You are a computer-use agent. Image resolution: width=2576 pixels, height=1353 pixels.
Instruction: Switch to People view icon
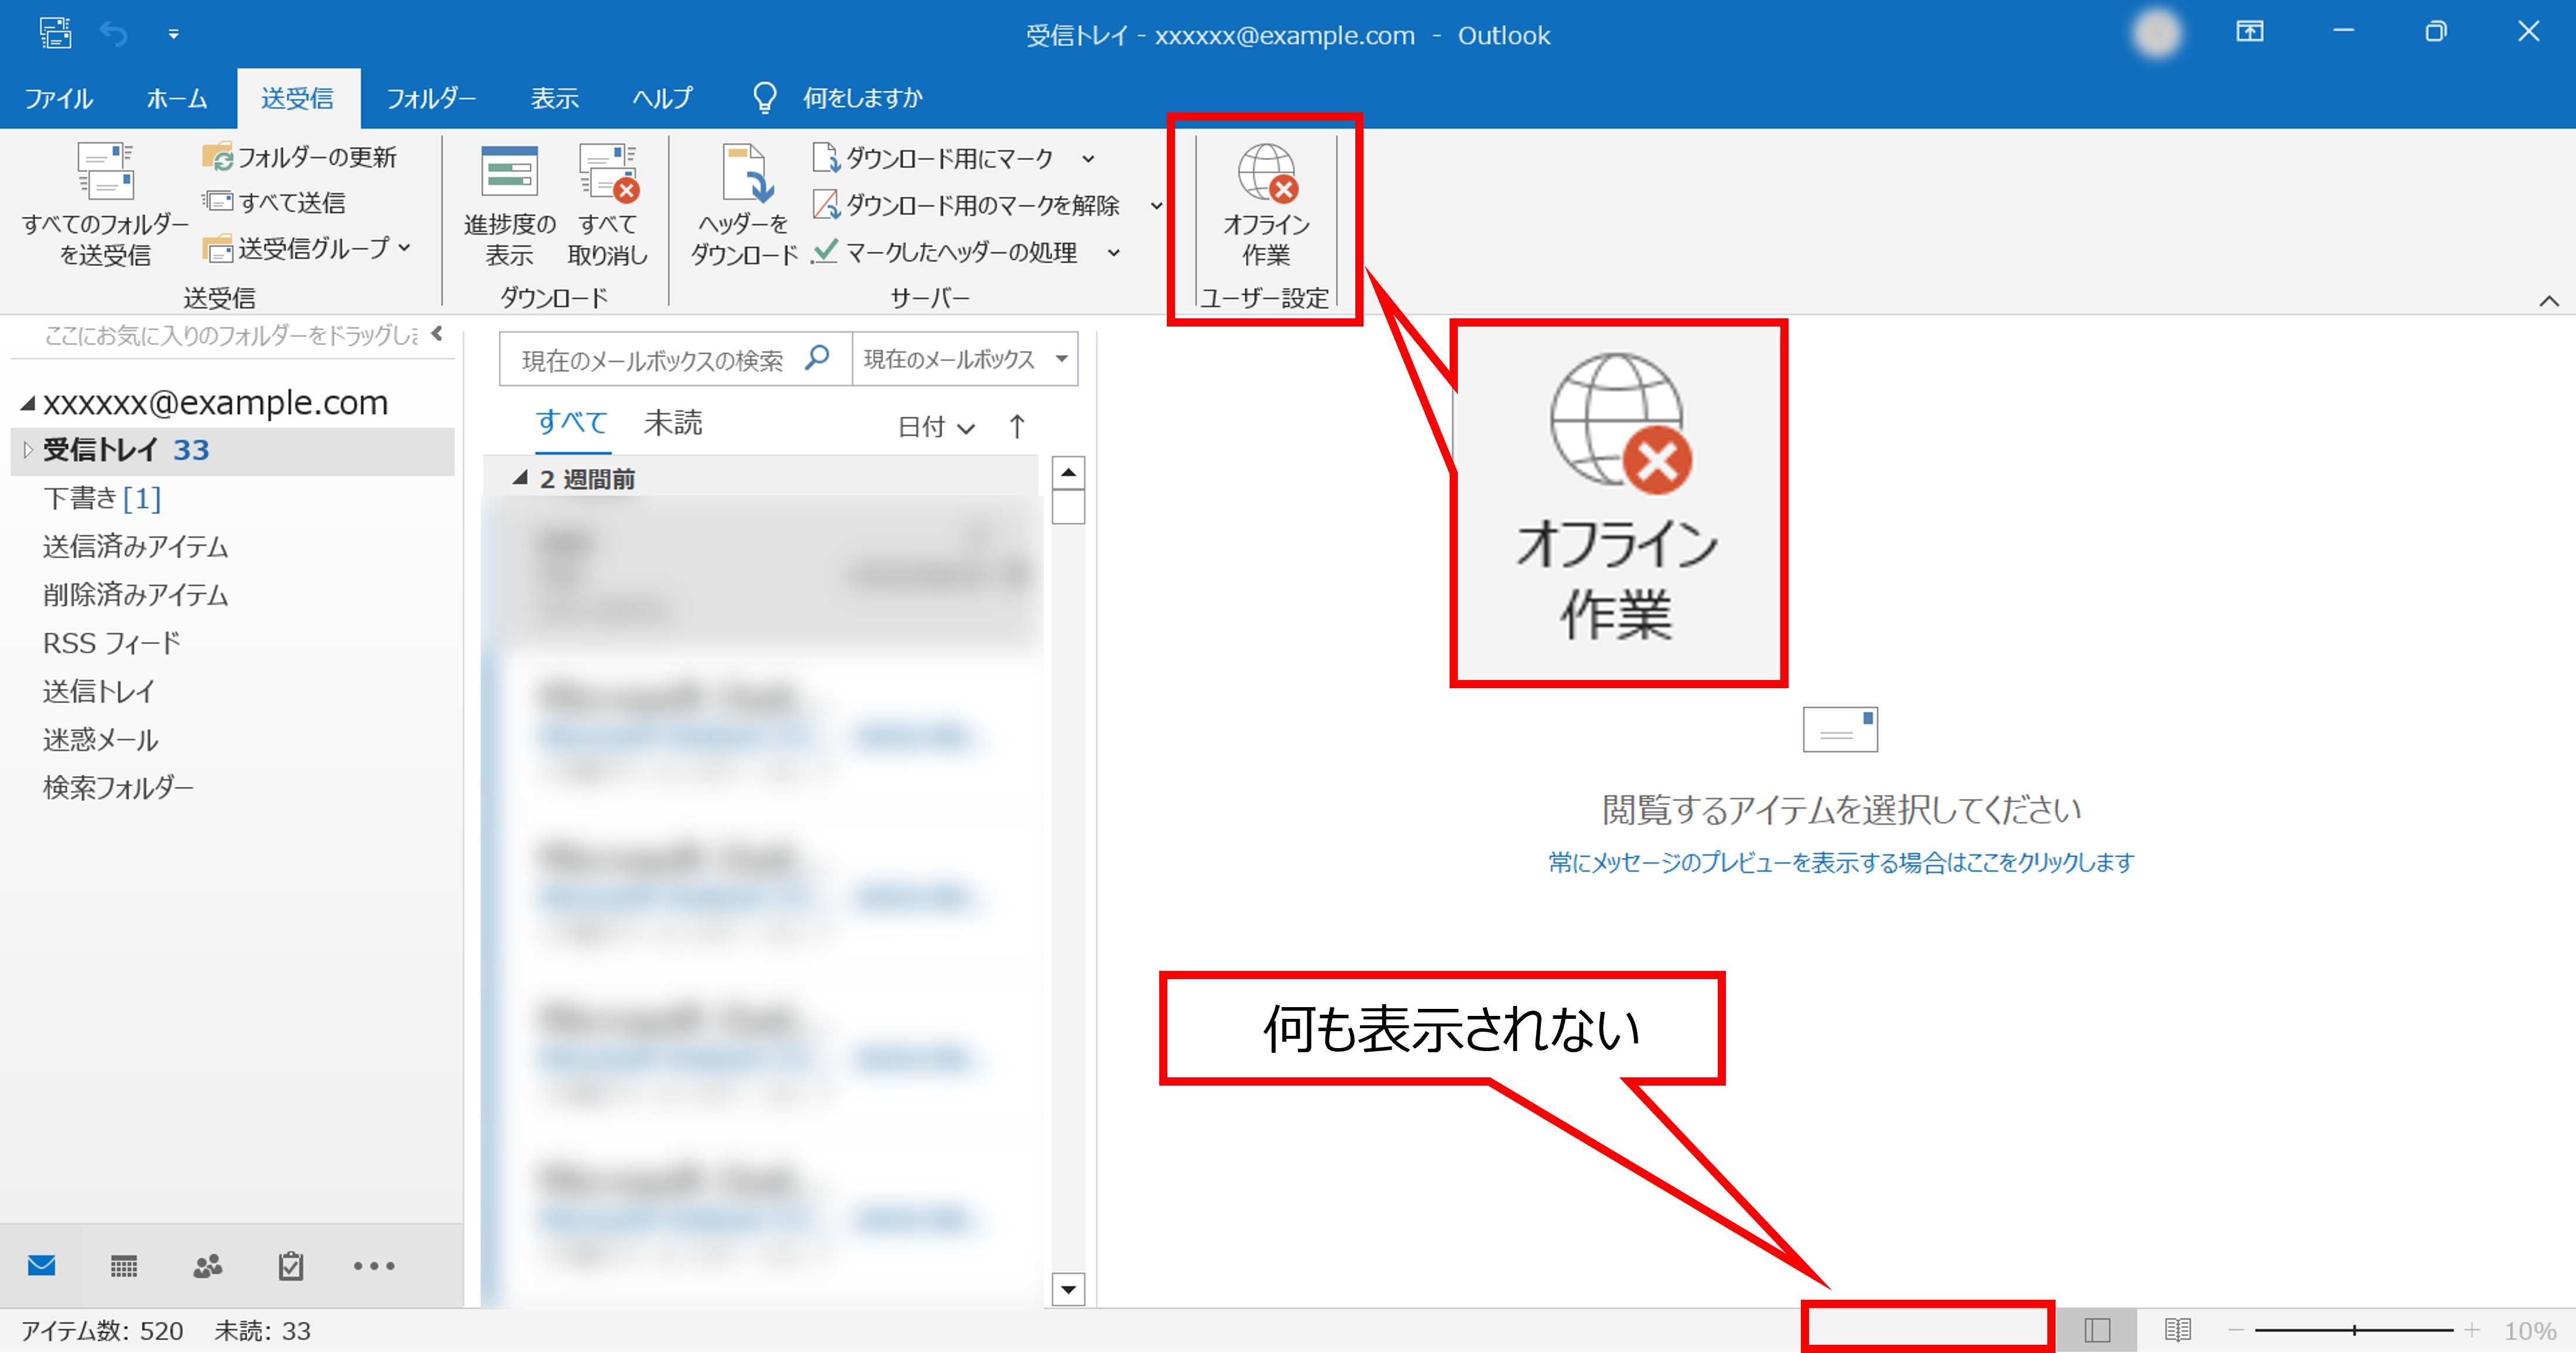coord(207,1266)
